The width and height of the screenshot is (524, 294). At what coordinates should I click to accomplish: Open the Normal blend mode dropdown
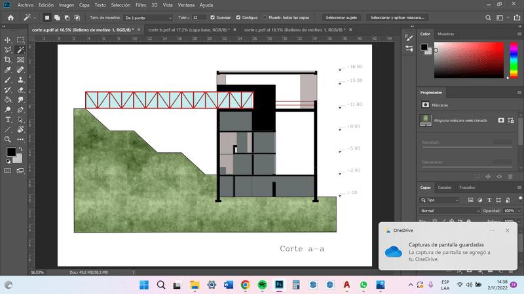coord(450,211)
